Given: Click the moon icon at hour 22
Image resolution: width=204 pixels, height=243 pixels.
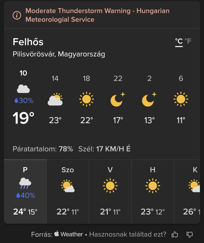Looking at the screenshot, I should point(118,99).
